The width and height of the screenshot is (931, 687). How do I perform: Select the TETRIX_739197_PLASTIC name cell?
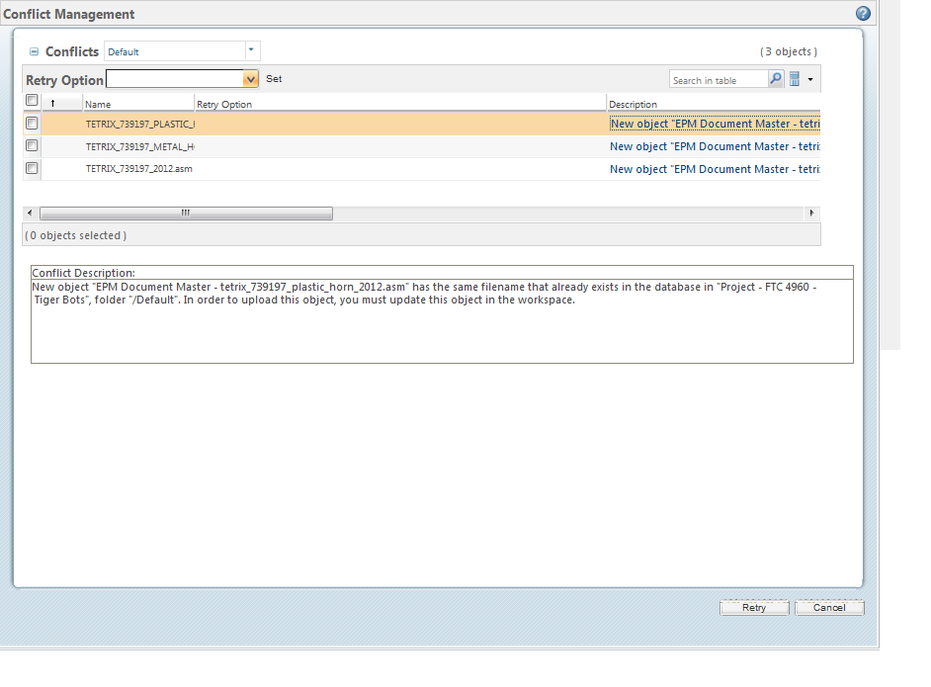tap(139, 125)
